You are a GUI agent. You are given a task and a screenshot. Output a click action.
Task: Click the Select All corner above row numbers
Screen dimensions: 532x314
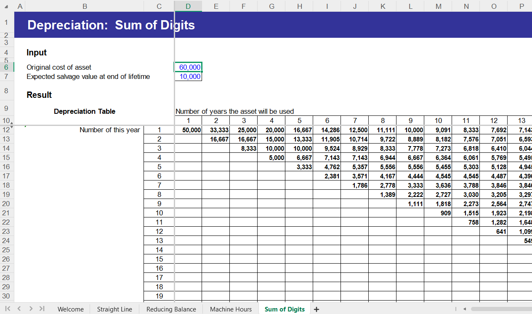pyautogui.click(x=7, y=7)
